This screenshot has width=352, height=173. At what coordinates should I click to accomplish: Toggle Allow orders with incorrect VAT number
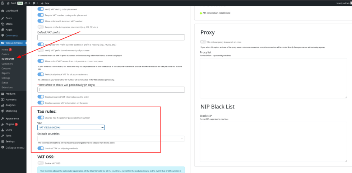(41, 21)
